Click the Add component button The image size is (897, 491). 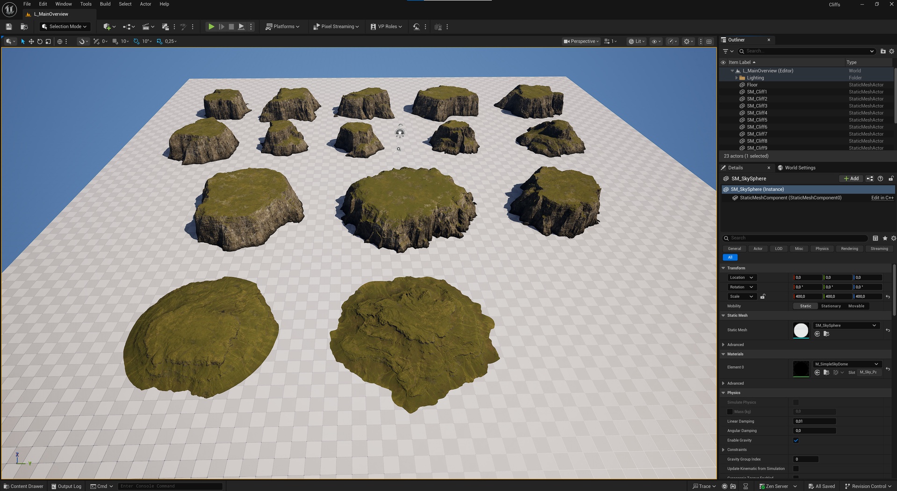pos(851,179)
